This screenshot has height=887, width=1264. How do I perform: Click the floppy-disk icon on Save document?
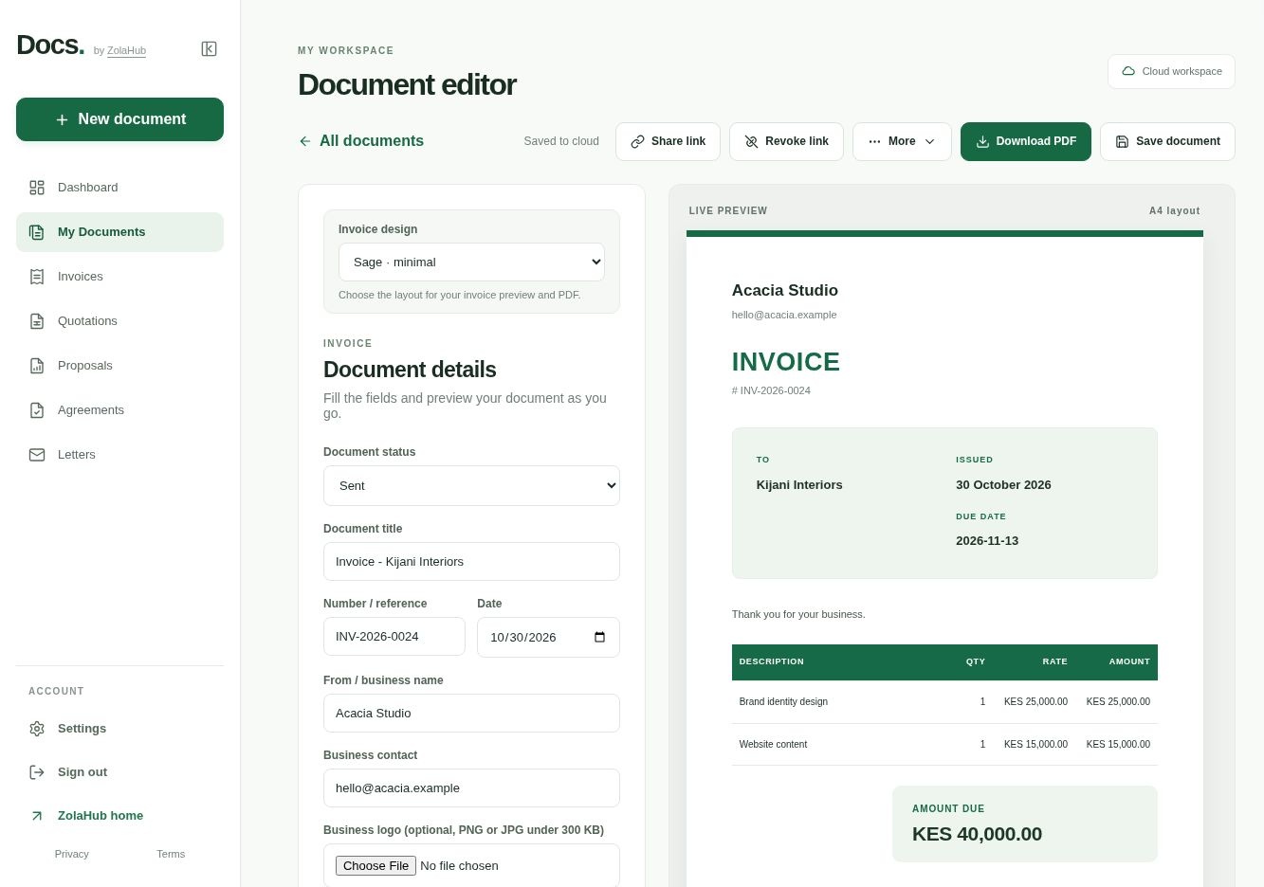[1122, 141]
